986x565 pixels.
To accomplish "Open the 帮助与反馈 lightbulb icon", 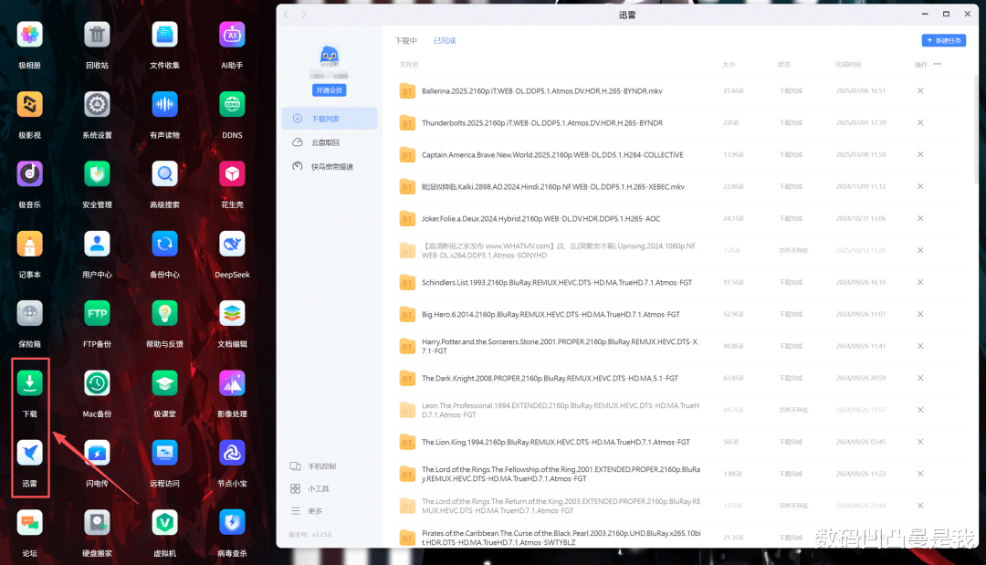I will click(x=164, y=314).
